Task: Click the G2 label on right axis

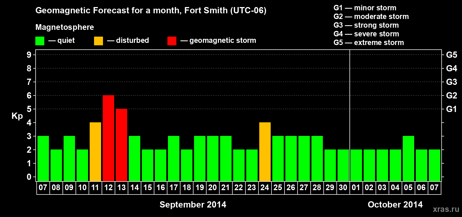Action: click(451, 95)
